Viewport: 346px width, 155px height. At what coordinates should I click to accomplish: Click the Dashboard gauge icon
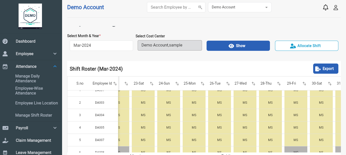pos(5,41)
